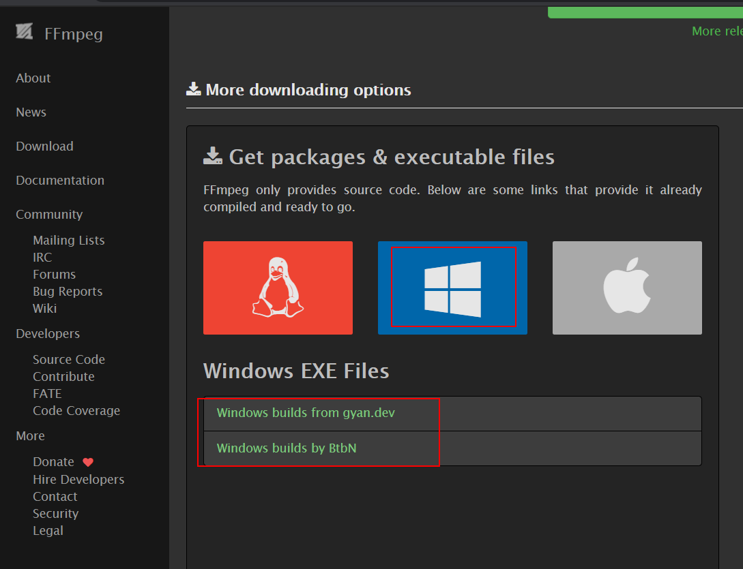Open the Contribute link
Image resolution: width=743 pixels, height=569 pixels.
pos(64,377)
